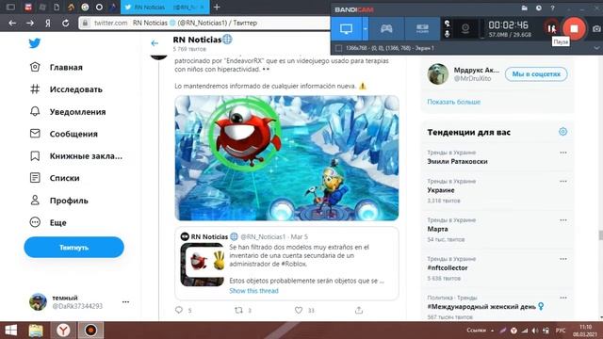Open Сообщения in Twitter sidebar

coord(64,134)
